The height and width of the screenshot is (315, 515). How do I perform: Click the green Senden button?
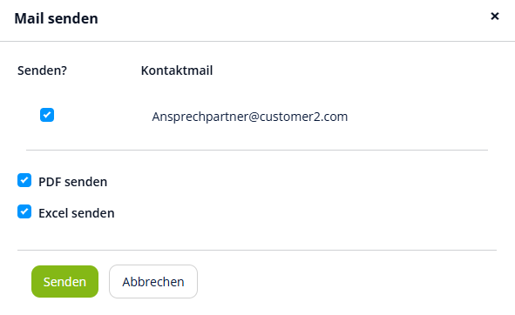click(x=64, y=282)
